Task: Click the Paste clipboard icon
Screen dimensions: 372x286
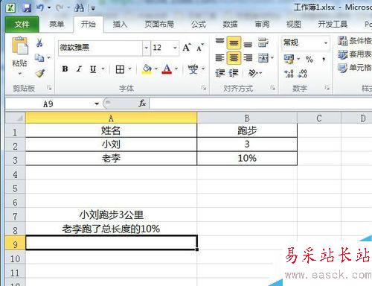Action: 20,45
